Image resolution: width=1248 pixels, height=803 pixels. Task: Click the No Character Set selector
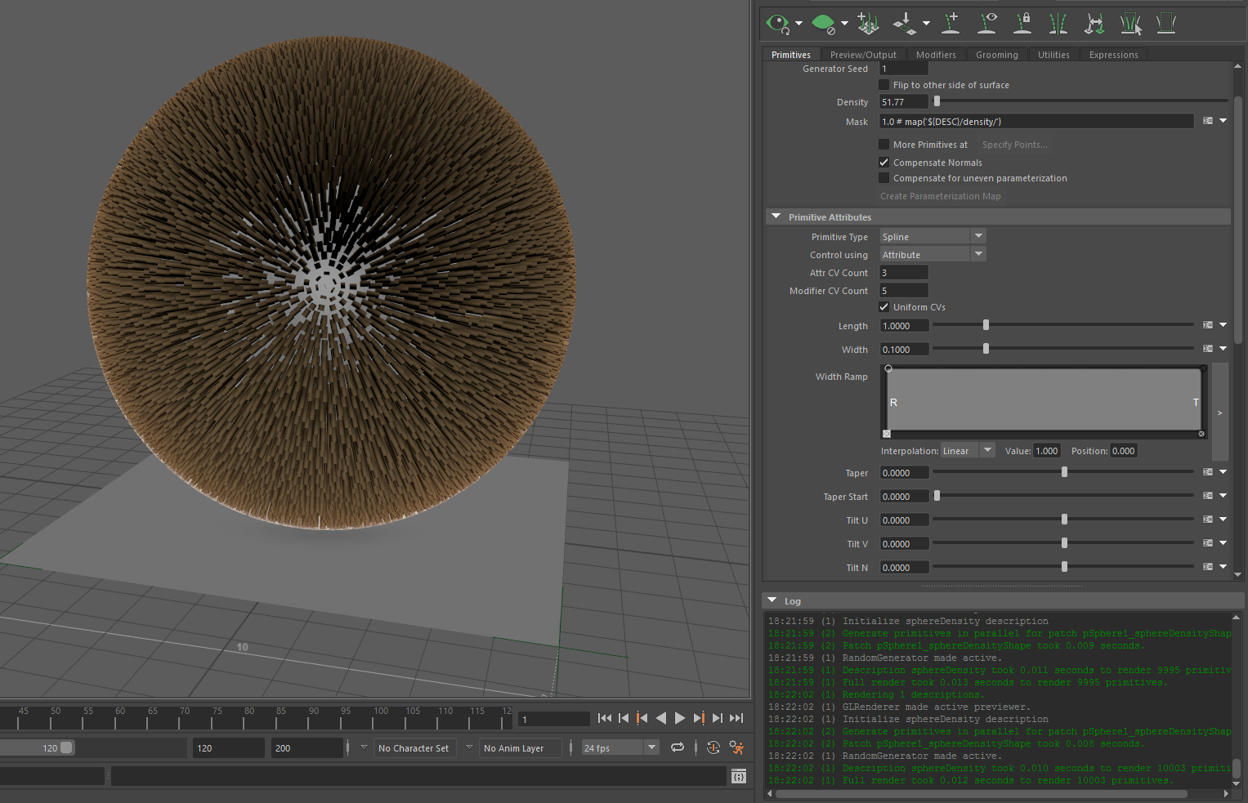[x=414, y=747]
